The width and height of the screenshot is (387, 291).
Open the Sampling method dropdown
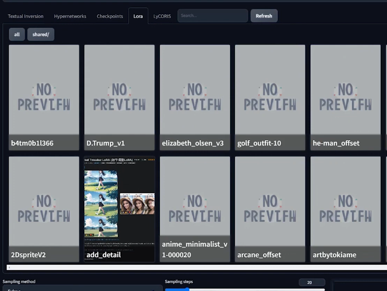pyautogui.click(x=82, y=288)
